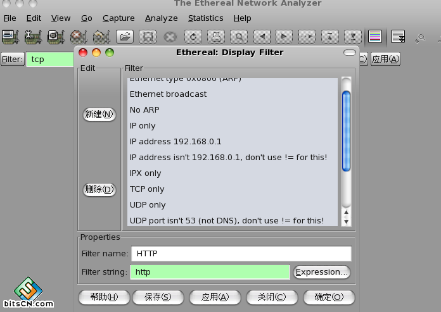Click the Filter name input field
Viewport: 441px width, 312px height.
[241, 254]
